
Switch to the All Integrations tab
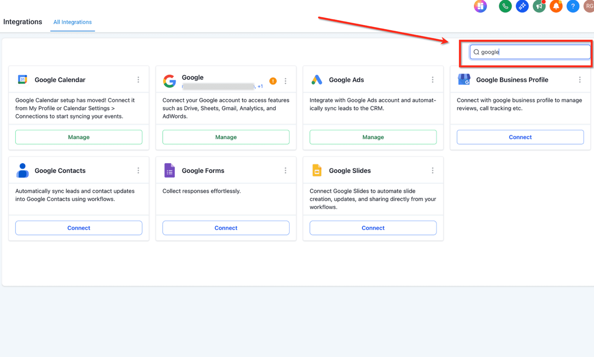[72, 22]
